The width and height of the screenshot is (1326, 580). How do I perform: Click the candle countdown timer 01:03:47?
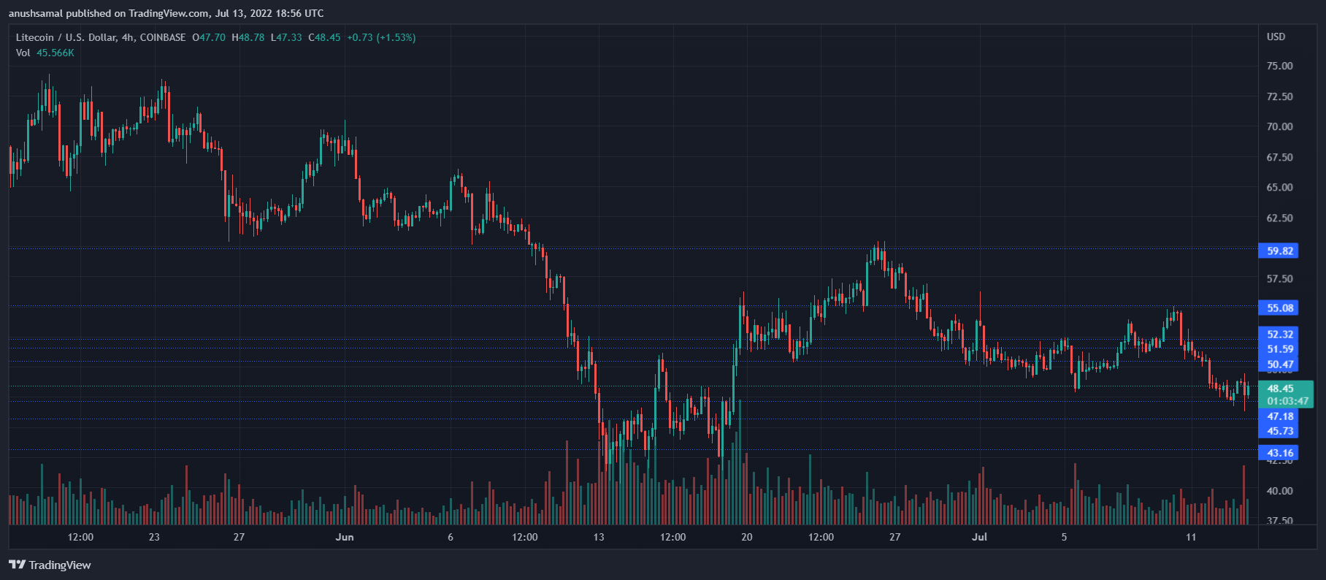[x=1287, y=401]
